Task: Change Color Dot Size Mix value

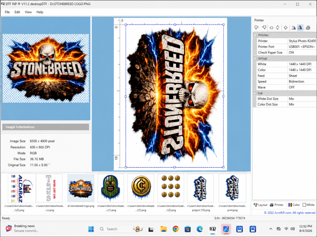Action: click(x=302, y=104)
